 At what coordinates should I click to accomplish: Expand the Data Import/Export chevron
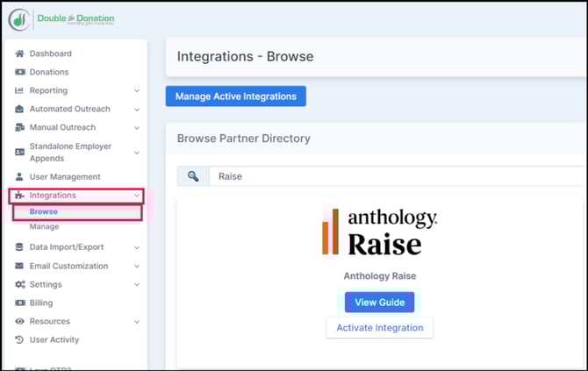[x=137, y=247]
